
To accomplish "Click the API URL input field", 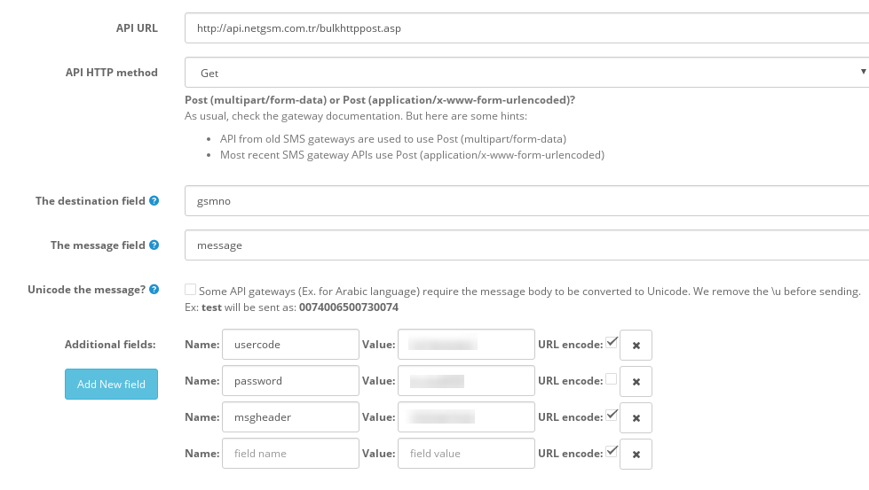I will [526, 28].
